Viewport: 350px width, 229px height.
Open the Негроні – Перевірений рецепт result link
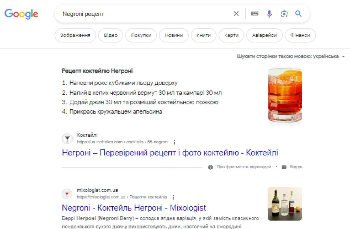tap(170, 153)
